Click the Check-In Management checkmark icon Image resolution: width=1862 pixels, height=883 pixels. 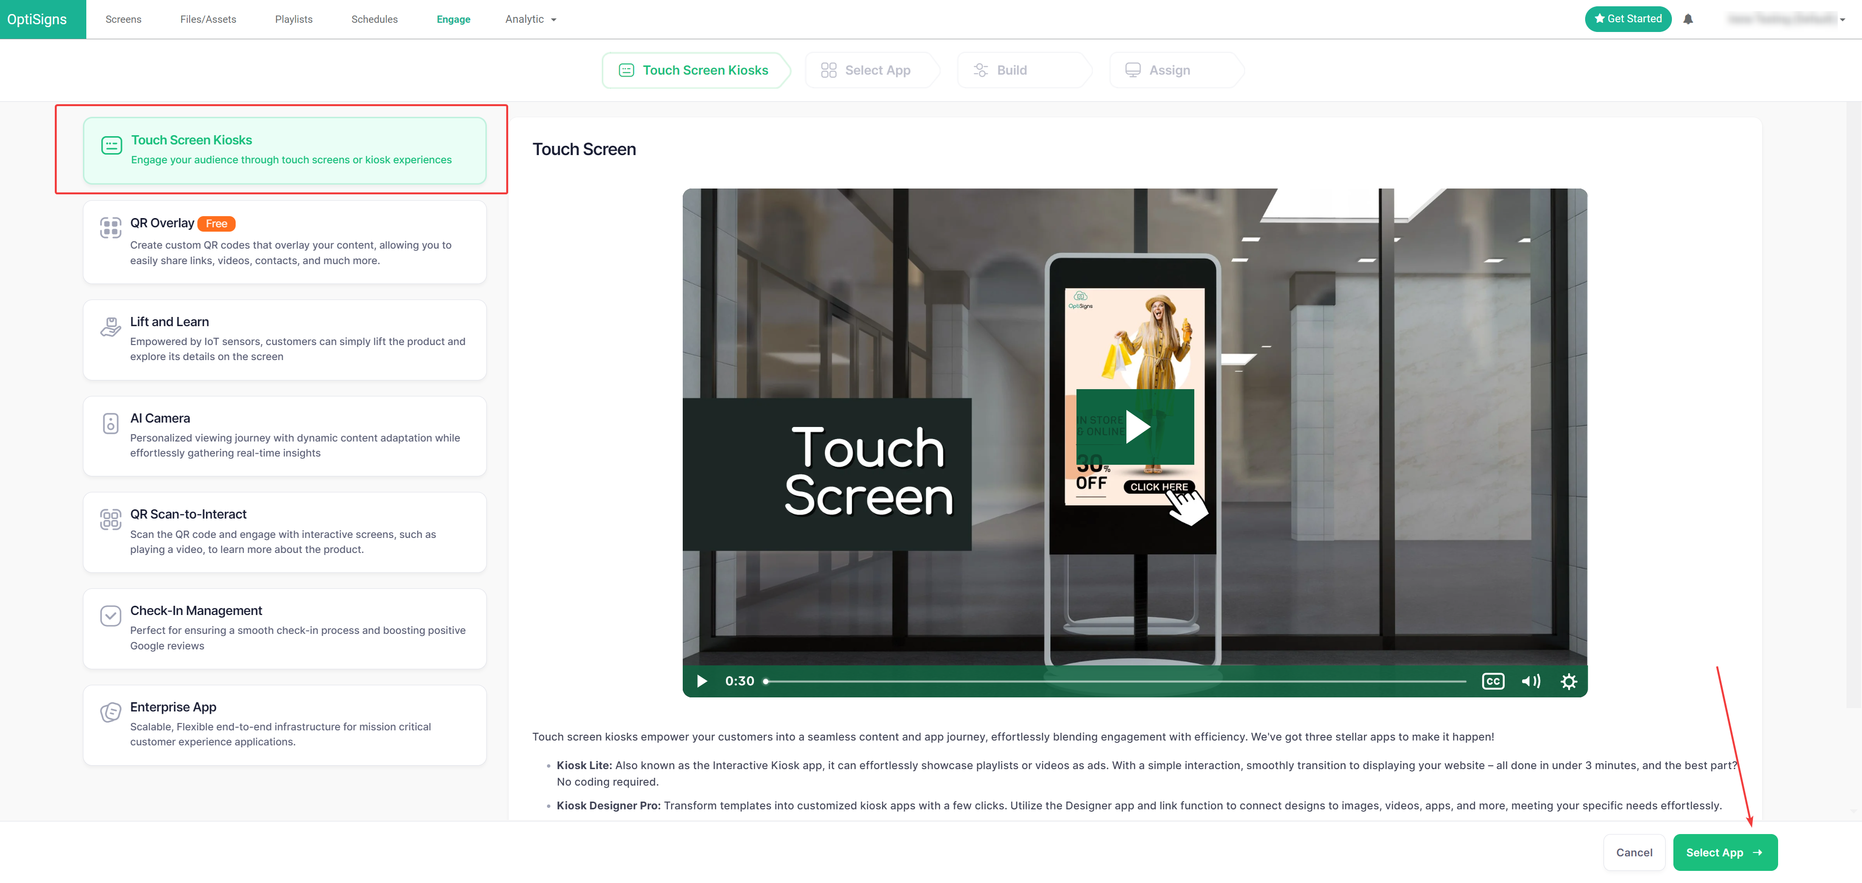(111, 615)
